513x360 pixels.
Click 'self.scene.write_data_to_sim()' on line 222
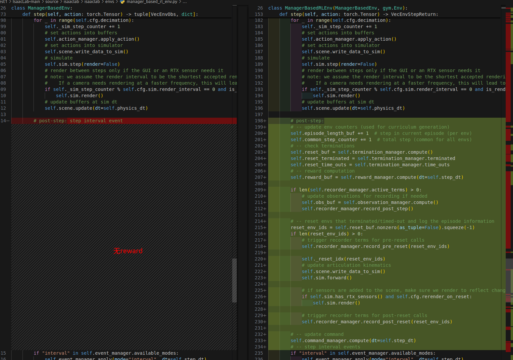343,271
